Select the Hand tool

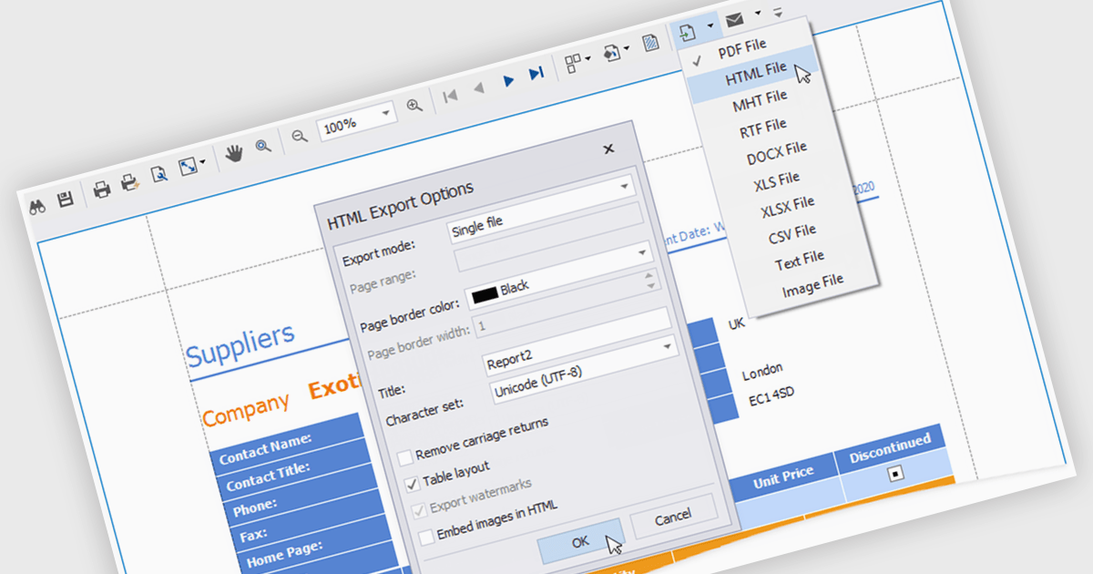(x=234, y=153)
